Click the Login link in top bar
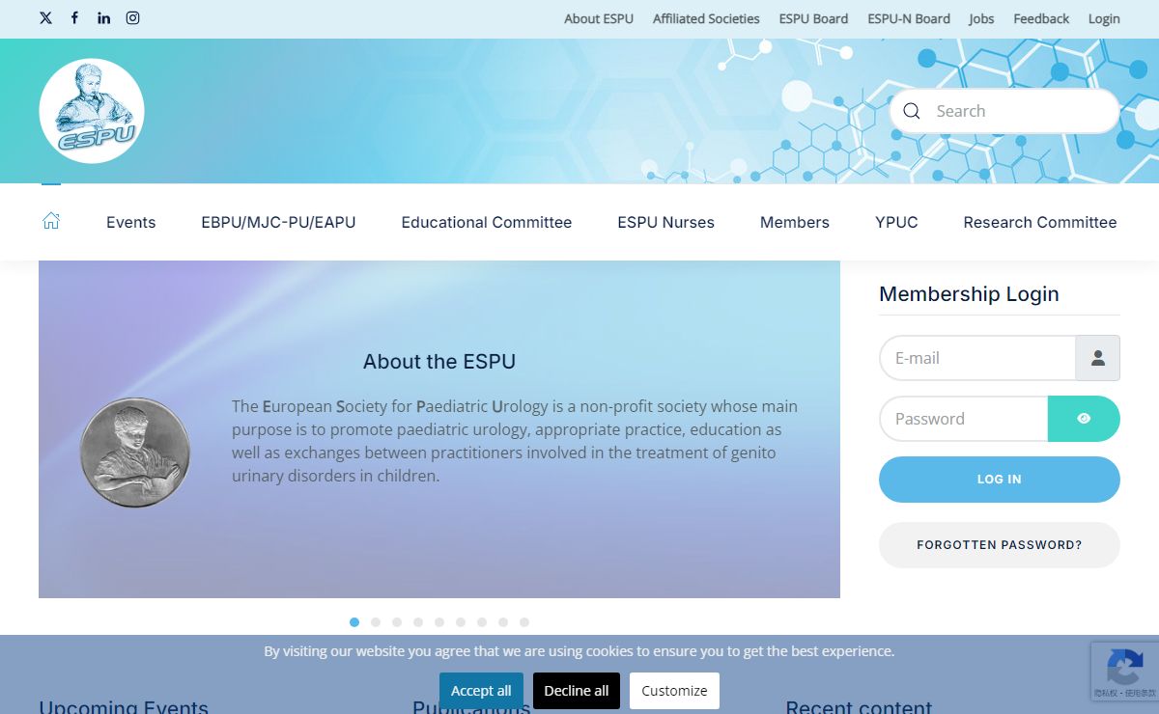This screenshot has height=714, width=1159. 1104,18
